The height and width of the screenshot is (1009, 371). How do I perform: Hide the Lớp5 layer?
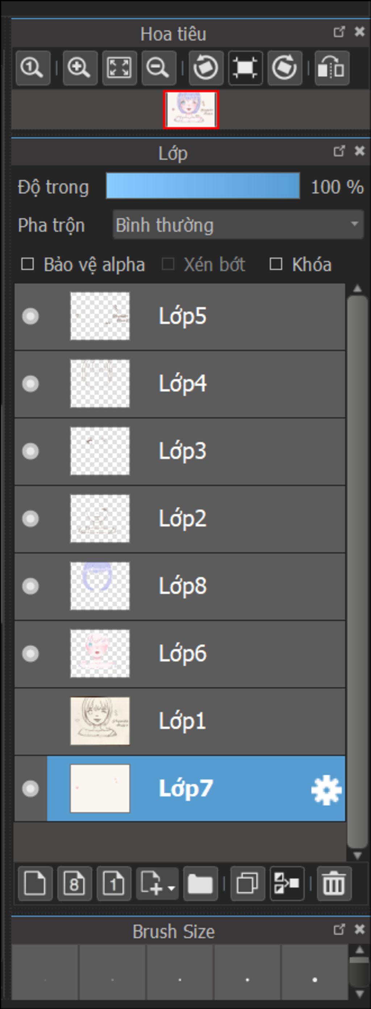point(30,316)
